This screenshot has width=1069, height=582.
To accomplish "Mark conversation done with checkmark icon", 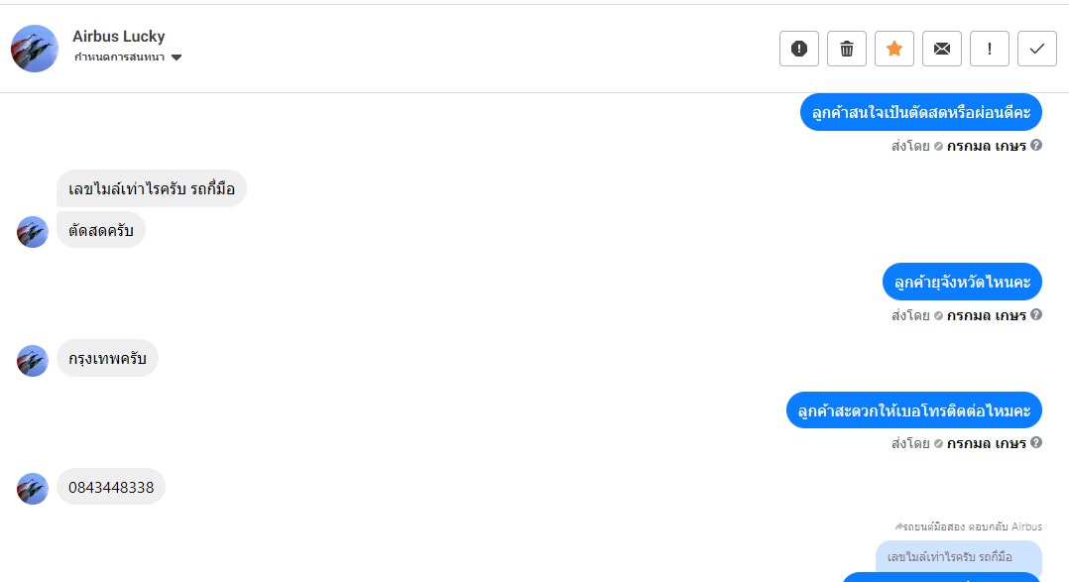I will (x=1037, y=49).
